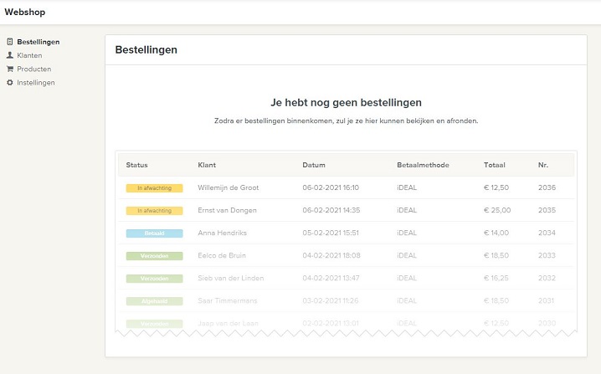Select customer Jaap van der Laan
This screenshot has width=601, height=374.
[228, 323]
